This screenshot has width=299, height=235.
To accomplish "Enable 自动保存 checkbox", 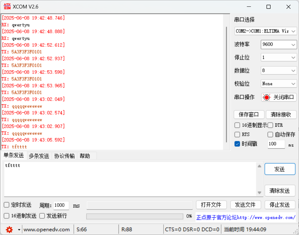I will click(x=270, y=134).
